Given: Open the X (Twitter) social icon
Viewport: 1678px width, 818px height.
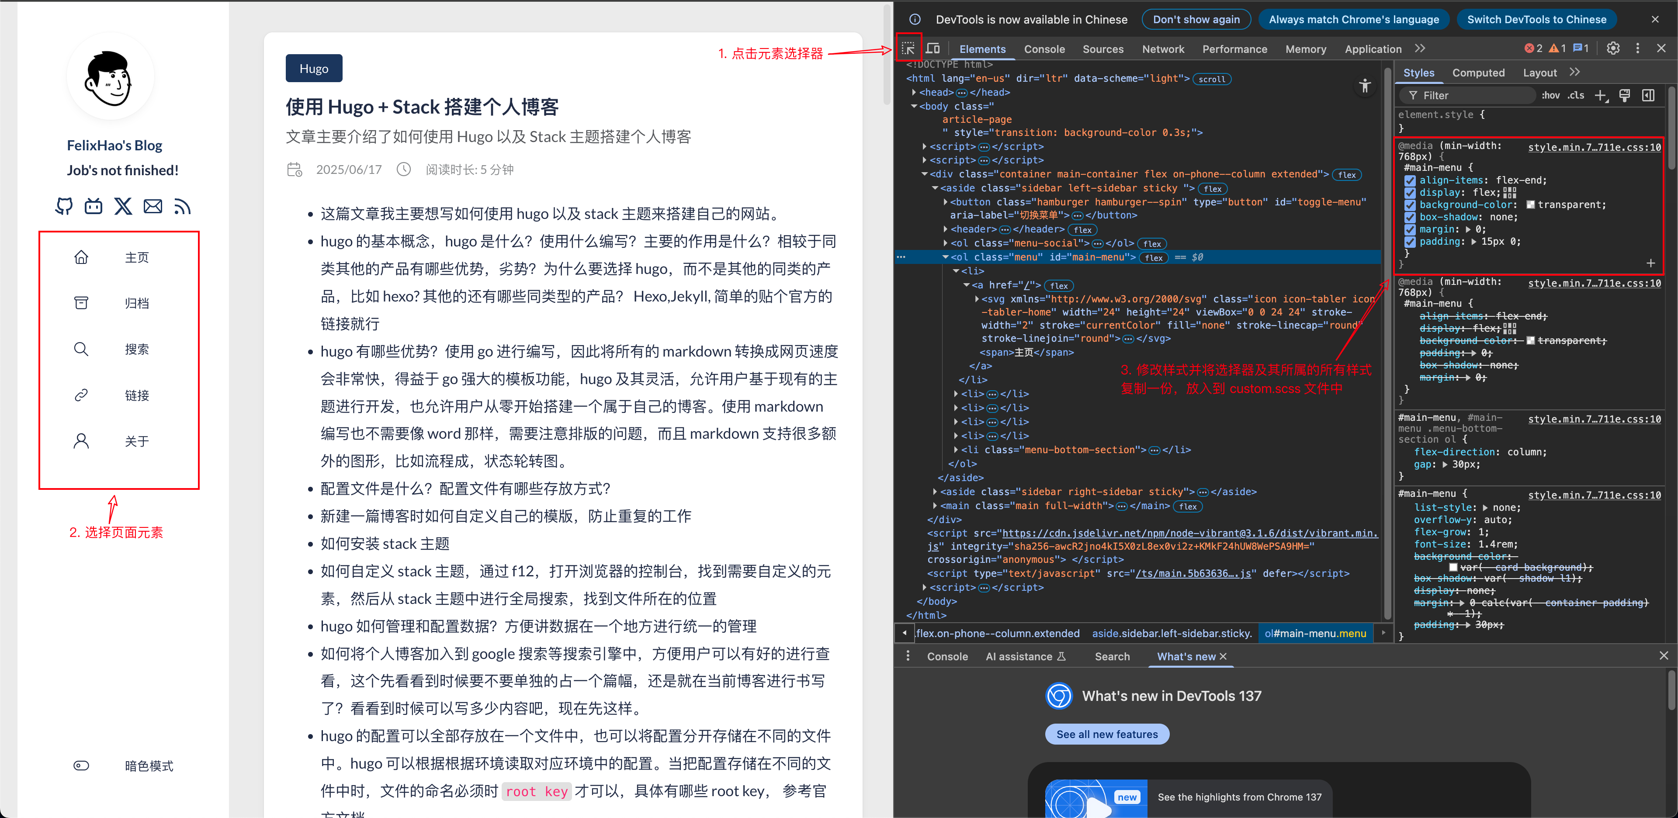Looking at the screenshot, I should (123, 206).
